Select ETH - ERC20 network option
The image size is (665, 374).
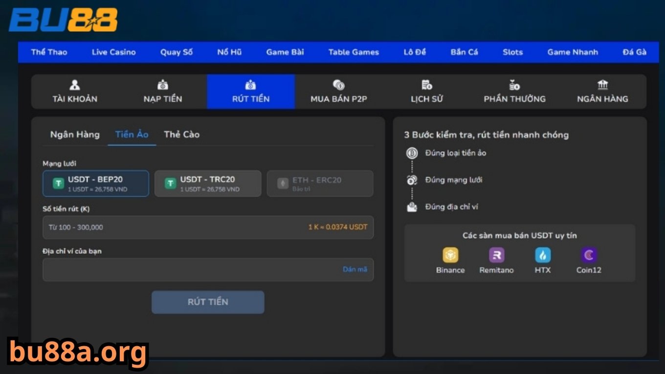click(320, 184)
